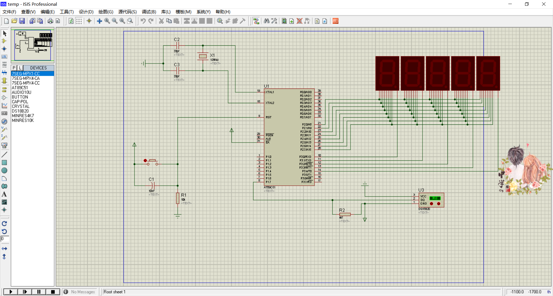This screenshot has width=553, height=296.
Task: Run Electrical Rule Check
Action: [x=325, y=21]
